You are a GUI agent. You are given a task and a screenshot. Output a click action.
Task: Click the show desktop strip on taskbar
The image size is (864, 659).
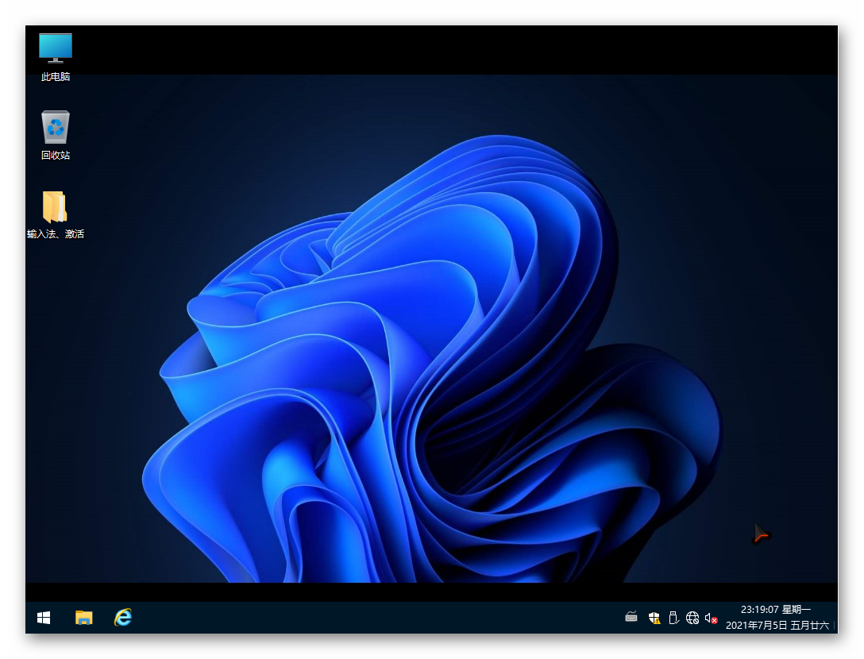[835, 618]
